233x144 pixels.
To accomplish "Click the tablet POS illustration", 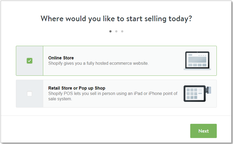I will pyautogui.click(x=197, y=94).
